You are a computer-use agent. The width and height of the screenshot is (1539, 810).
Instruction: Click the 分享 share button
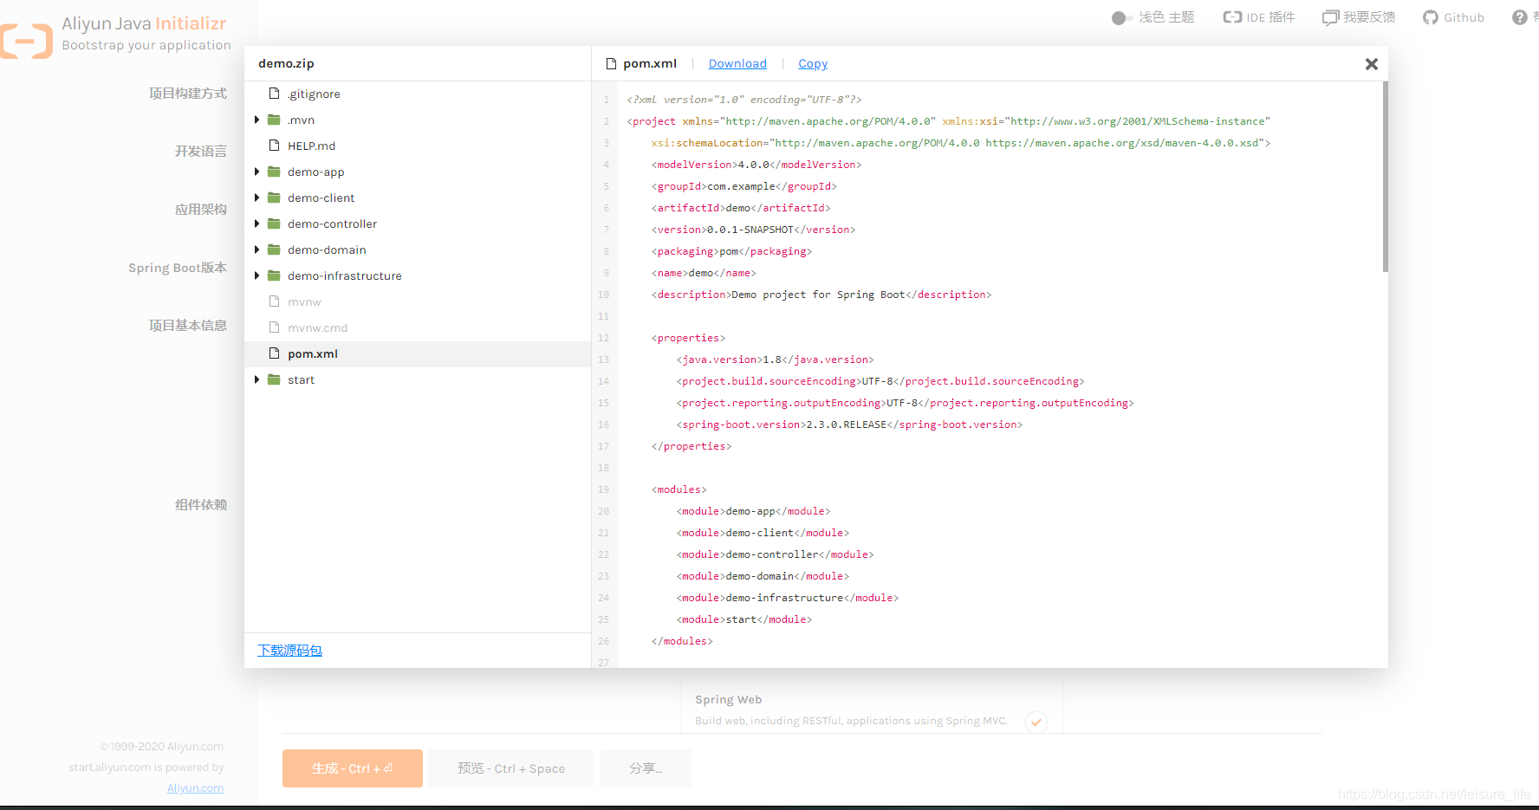coord(646,768)
